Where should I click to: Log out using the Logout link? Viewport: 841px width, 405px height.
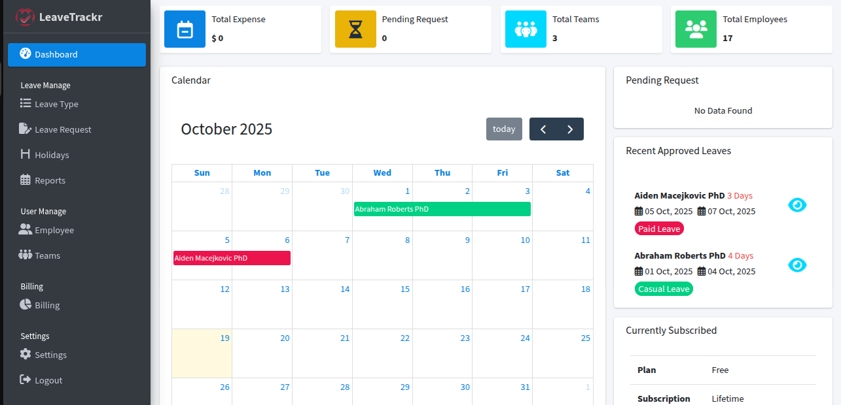point(48,380)
